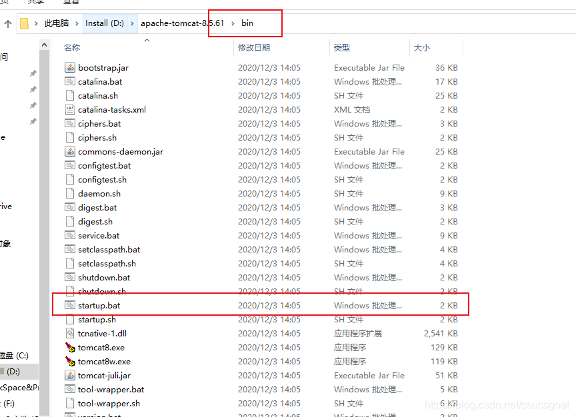Viewport: 576px width, 417px height.
Task: Go to apache-tomcat-8.5.61 breadcrumb
Action: point(183,23)
